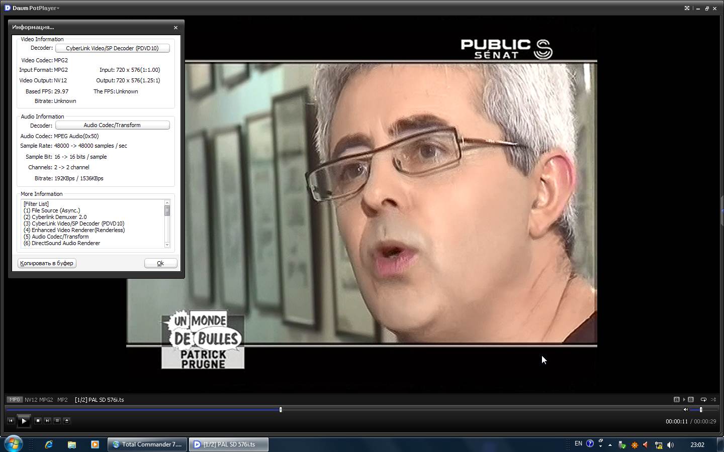Click the language bar restore icon
Viewport: 724px width, 452px height.
point(600,441)
